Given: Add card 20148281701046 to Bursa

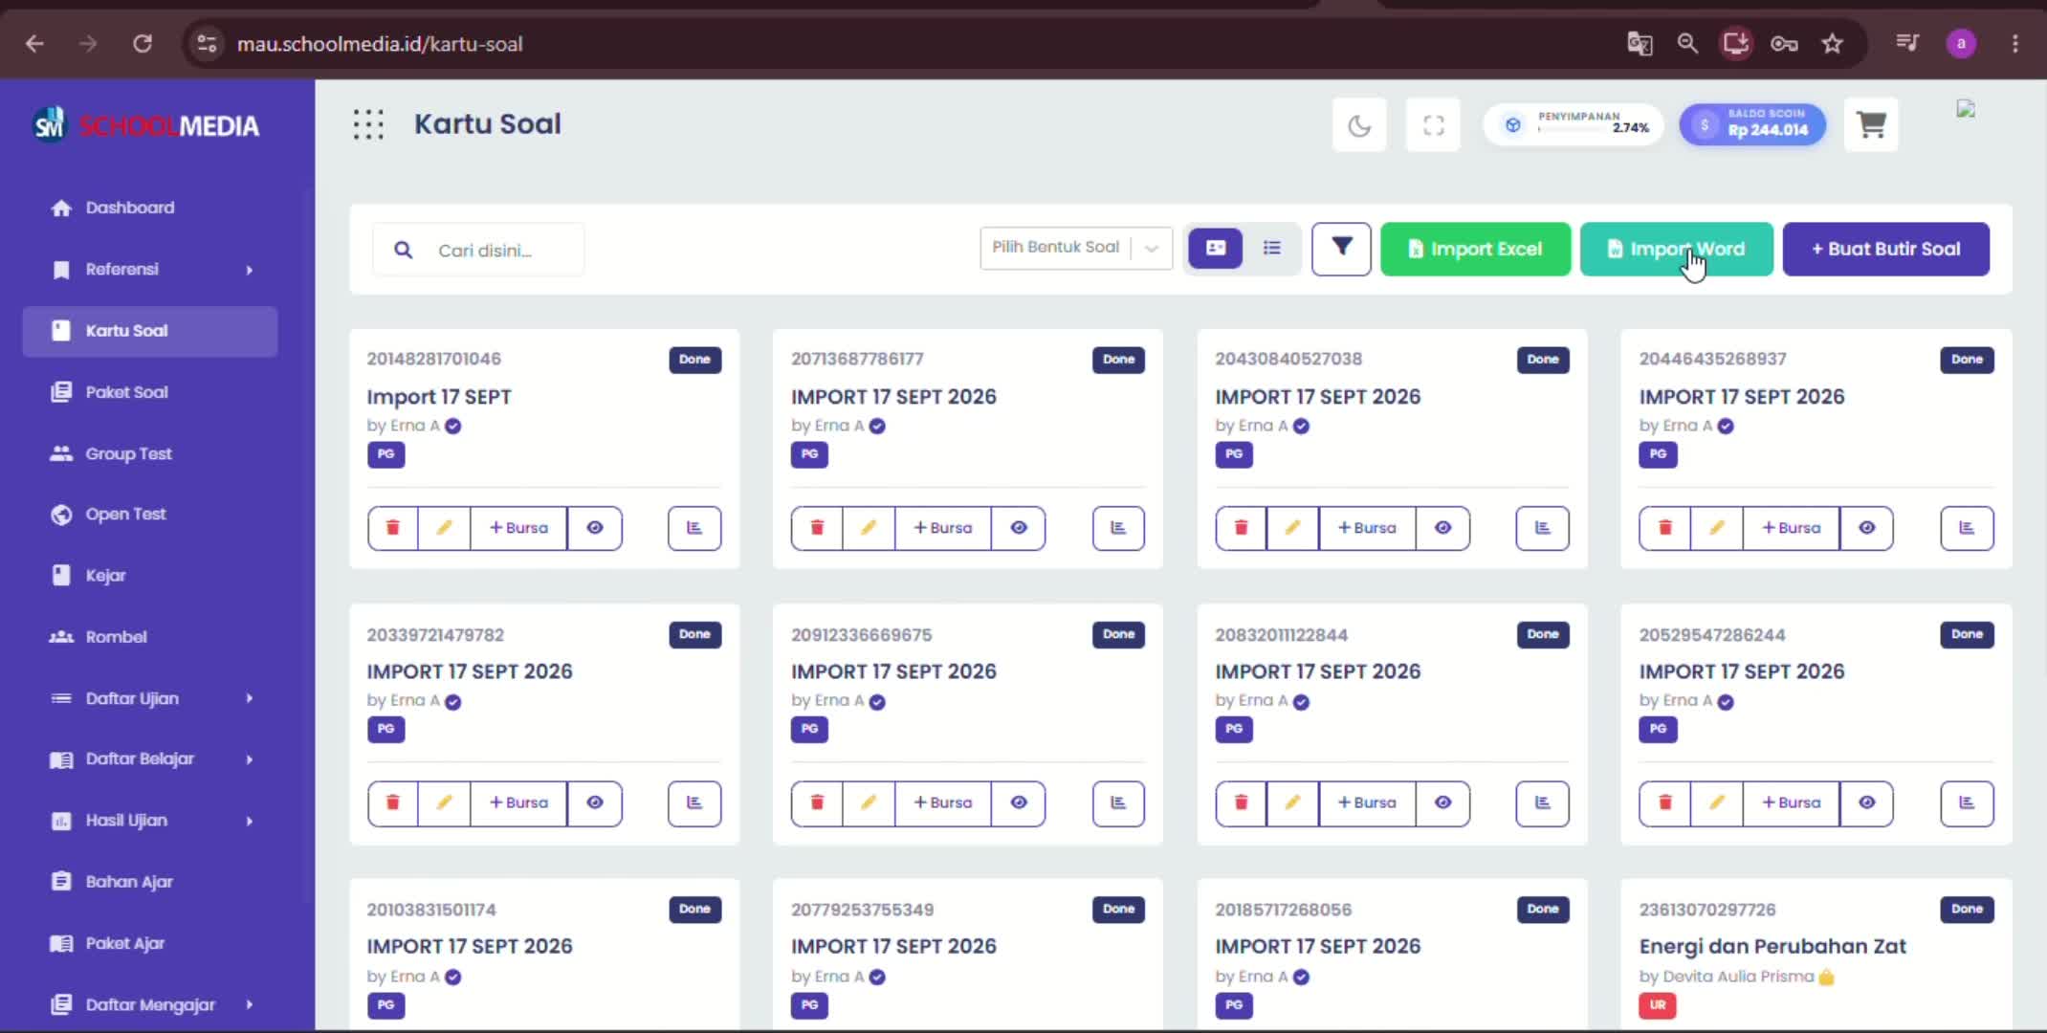Looking at the screenshot, I should point(518,528).
